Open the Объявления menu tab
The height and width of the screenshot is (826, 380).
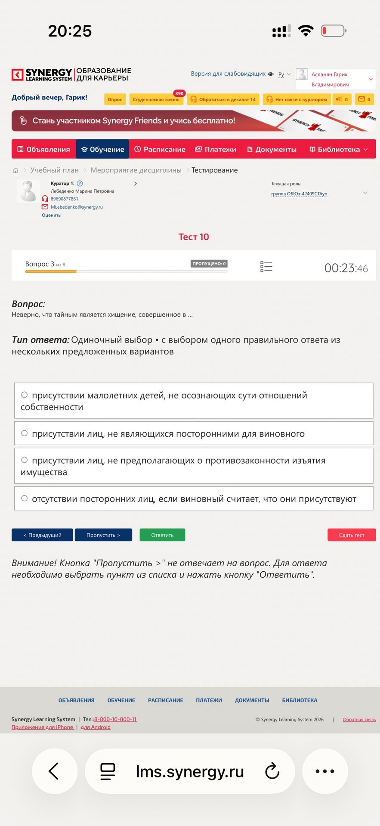43,149
